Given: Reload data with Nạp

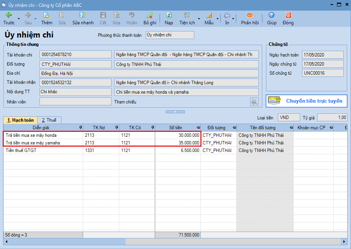Looking at the screenshot, I should (169, 18).
